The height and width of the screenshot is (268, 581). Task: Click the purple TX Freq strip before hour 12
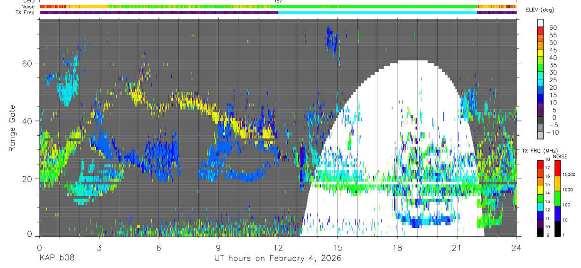point(158,12)
